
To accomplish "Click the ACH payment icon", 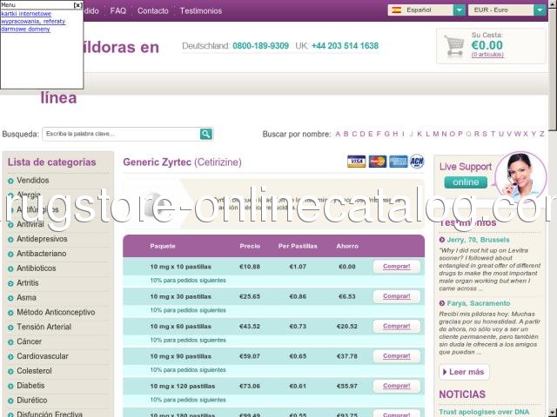I will pyautogui.click(x=417, y=162).
